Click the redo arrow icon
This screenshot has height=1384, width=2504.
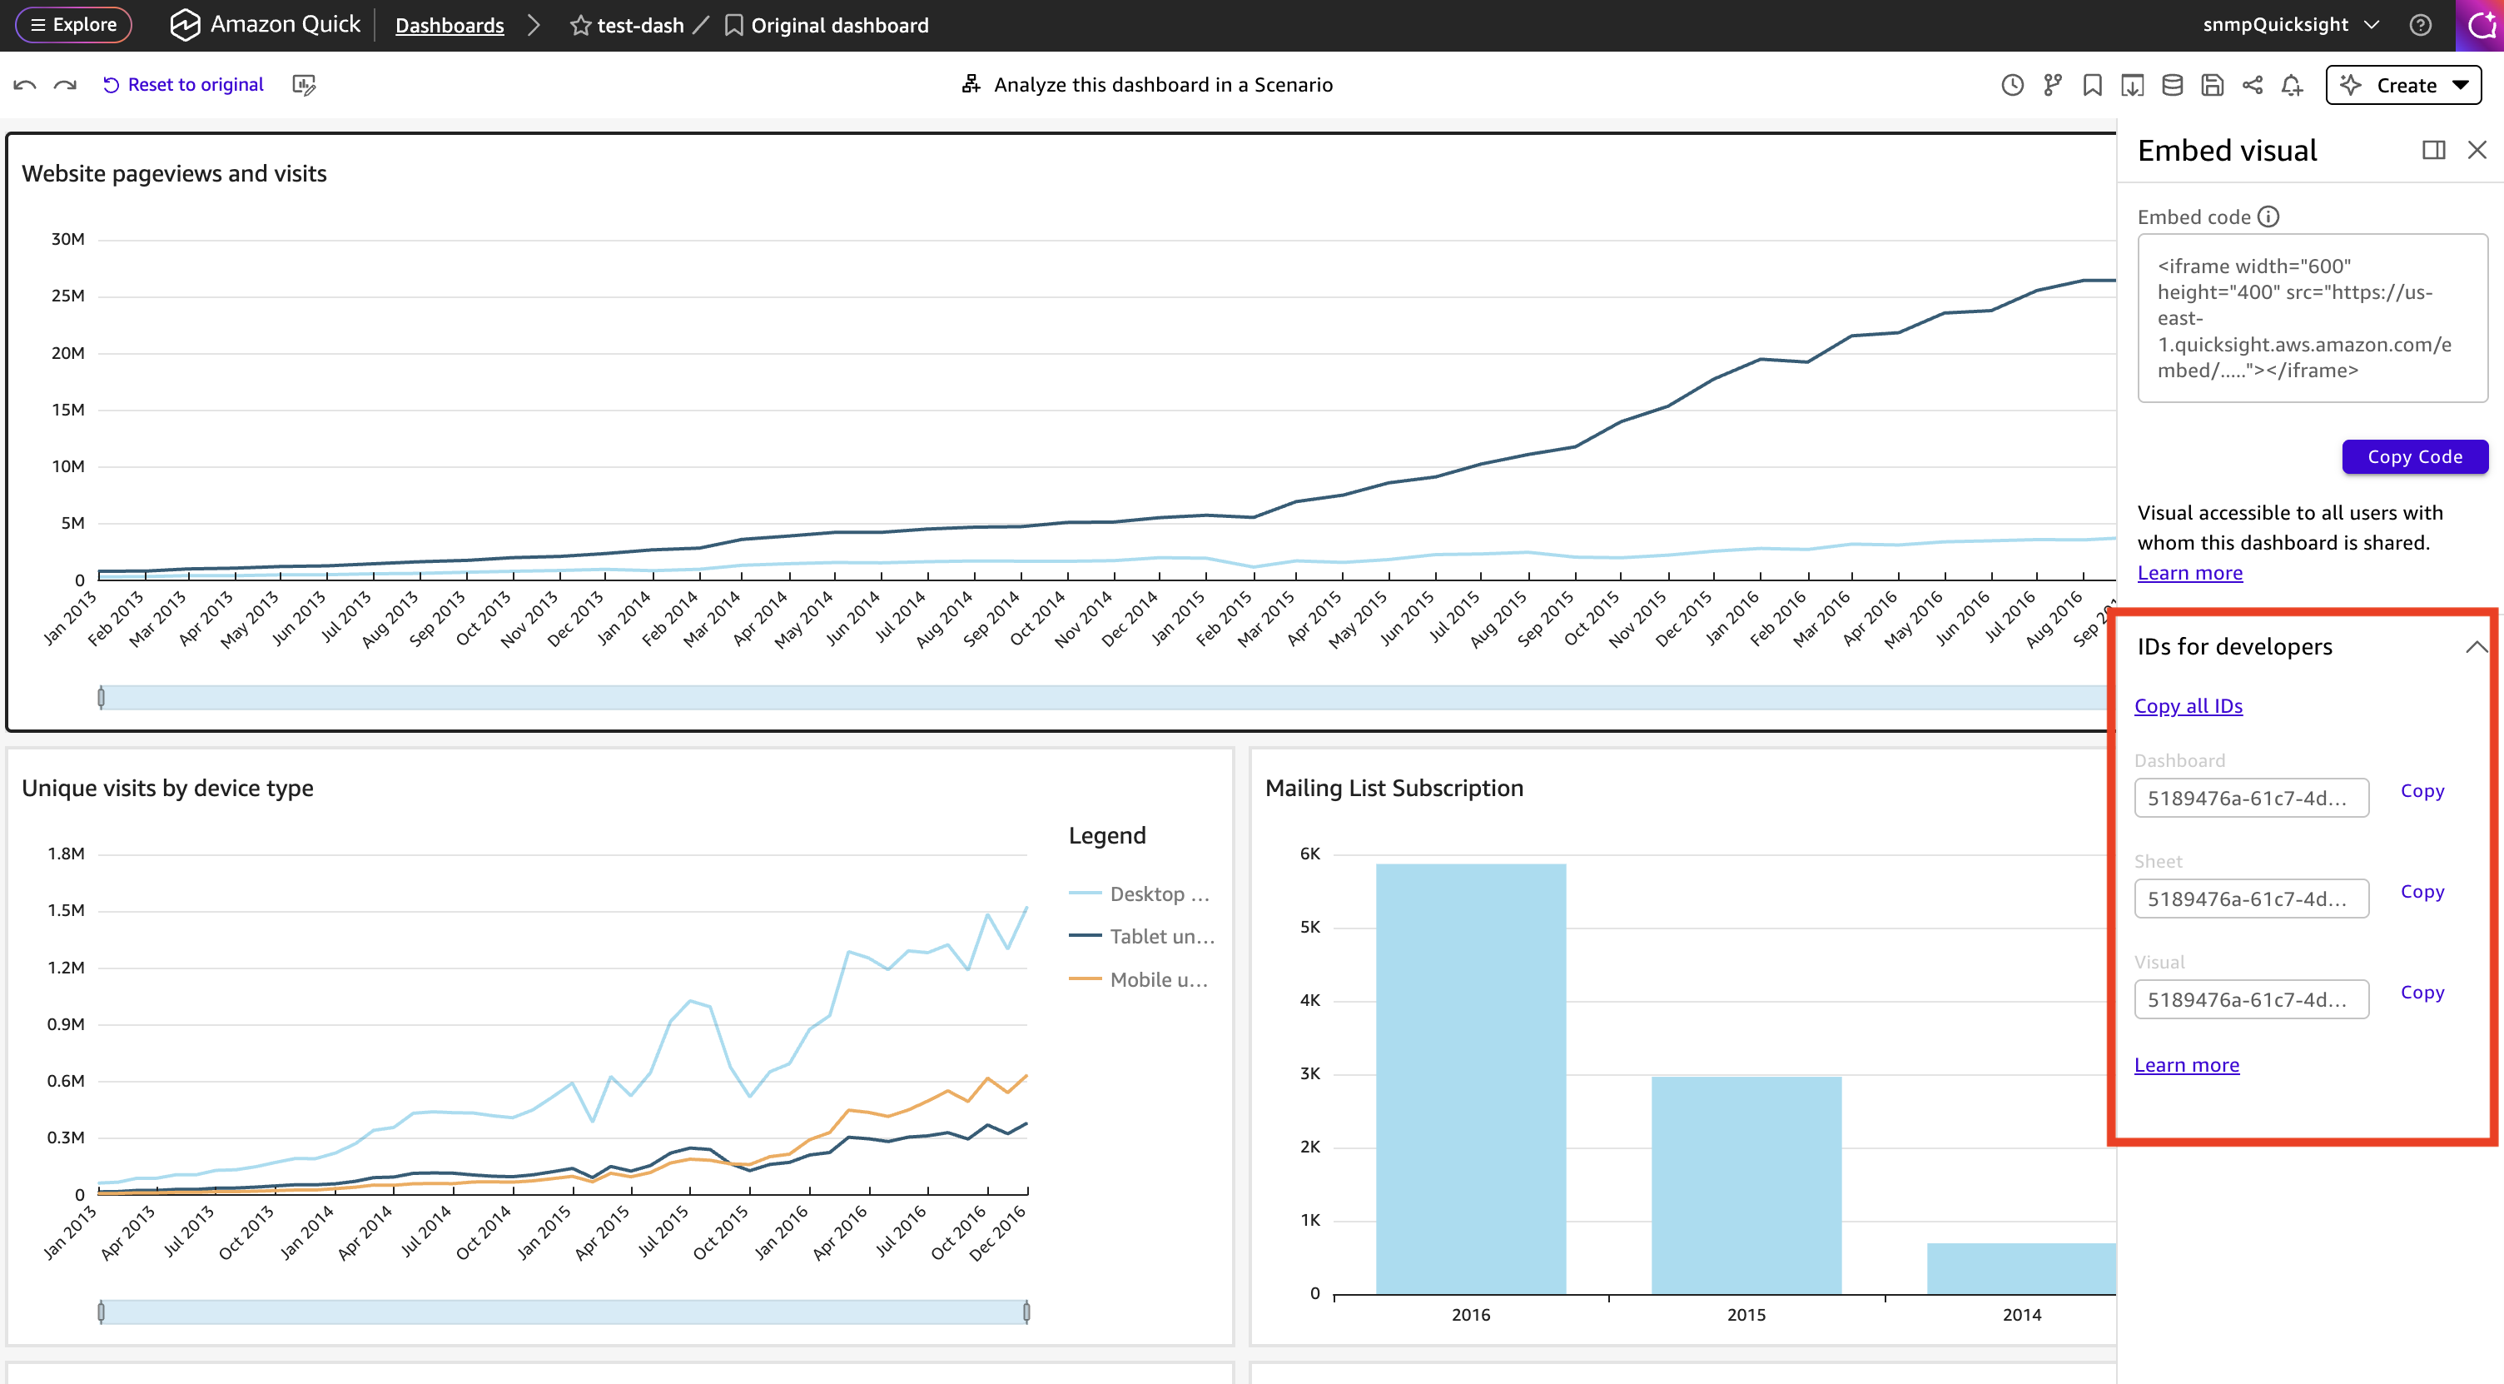point(65,85)
